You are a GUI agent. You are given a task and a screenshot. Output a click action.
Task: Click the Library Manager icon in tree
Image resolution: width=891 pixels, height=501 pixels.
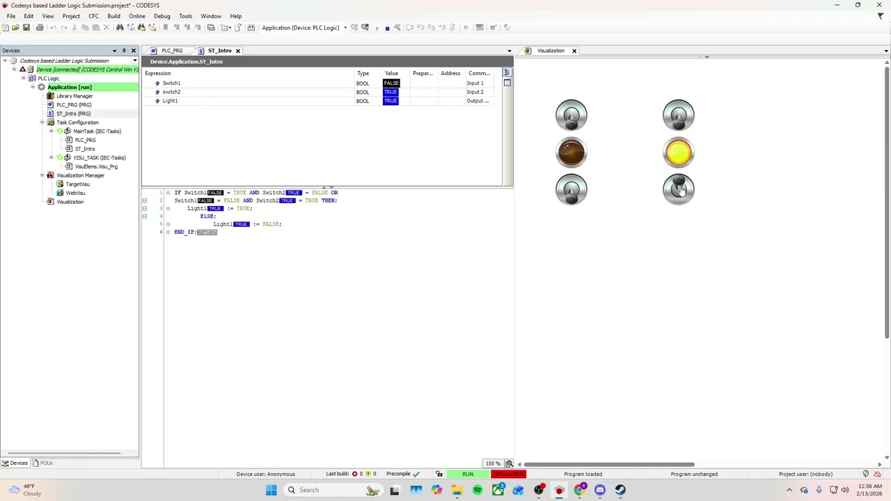[x=50, y=96]
